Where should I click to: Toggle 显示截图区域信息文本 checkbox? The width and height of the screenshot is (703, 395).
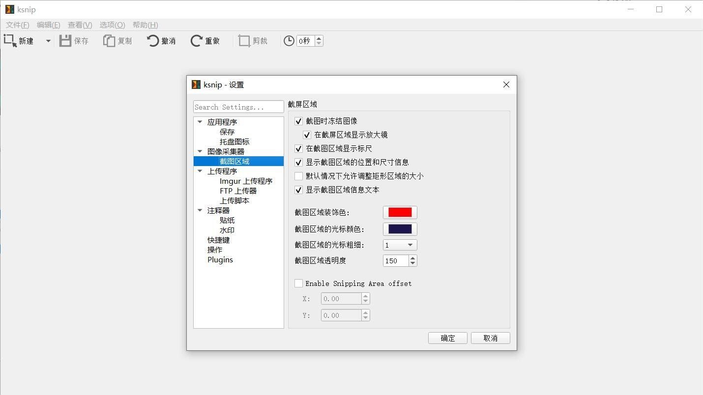click(298, 190)
